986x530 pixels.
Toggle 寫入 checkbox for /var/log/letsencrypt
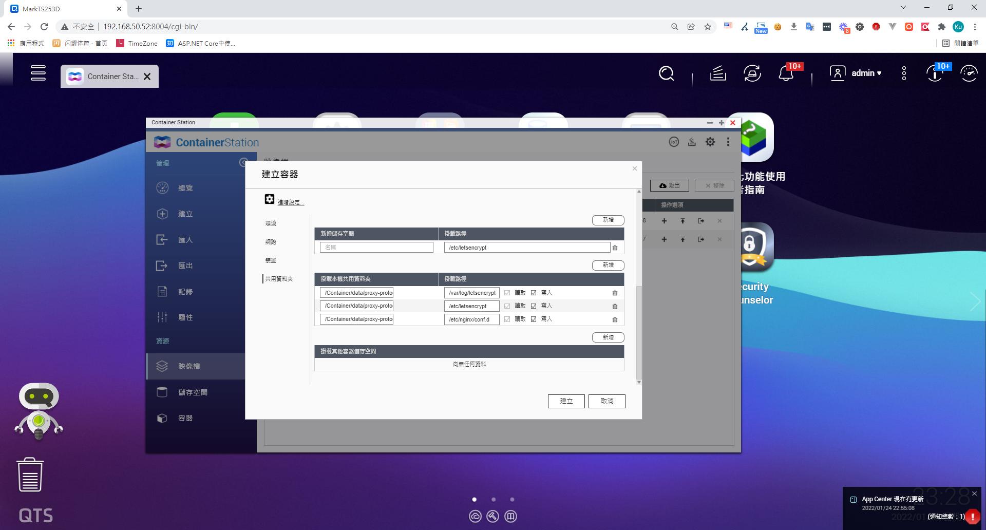tap(534, 293)
